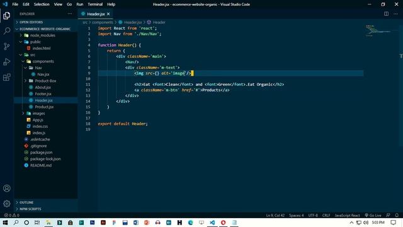Viewport: 403px width, 227px height.
Task: Expand the Open Editors section
Action: pyautogui.click(x=31, y=22)
